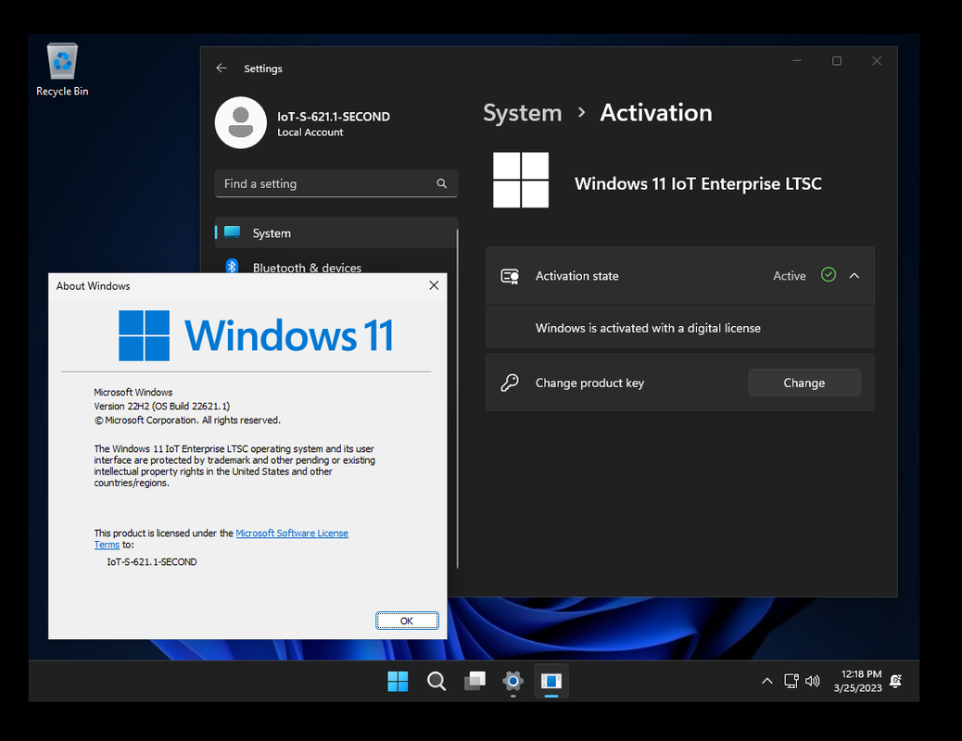Open Task View on the taskbar
Screen dimensions: 962x741
coord(475,681)
